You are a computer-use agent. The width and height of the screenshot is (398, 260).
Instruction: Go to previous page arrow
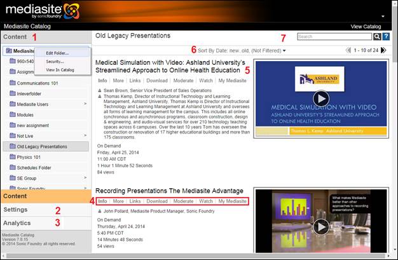[x=348, y=50]
